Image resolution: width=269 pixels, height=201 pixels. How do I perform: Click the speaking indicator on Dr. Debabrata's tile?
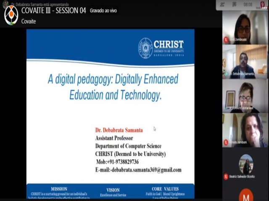coord(226,74)
